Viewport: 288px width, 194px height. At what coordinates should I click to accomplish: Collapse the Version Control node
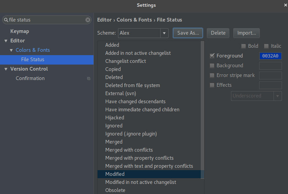click(6, 69)
